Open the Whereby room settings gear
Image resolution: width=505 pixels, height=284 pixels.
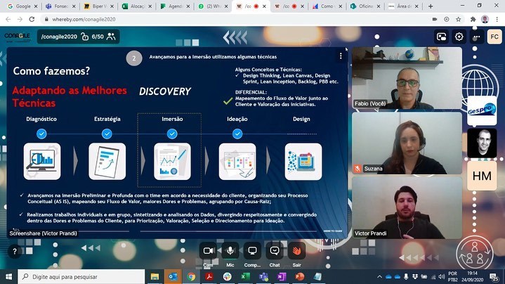459,37
